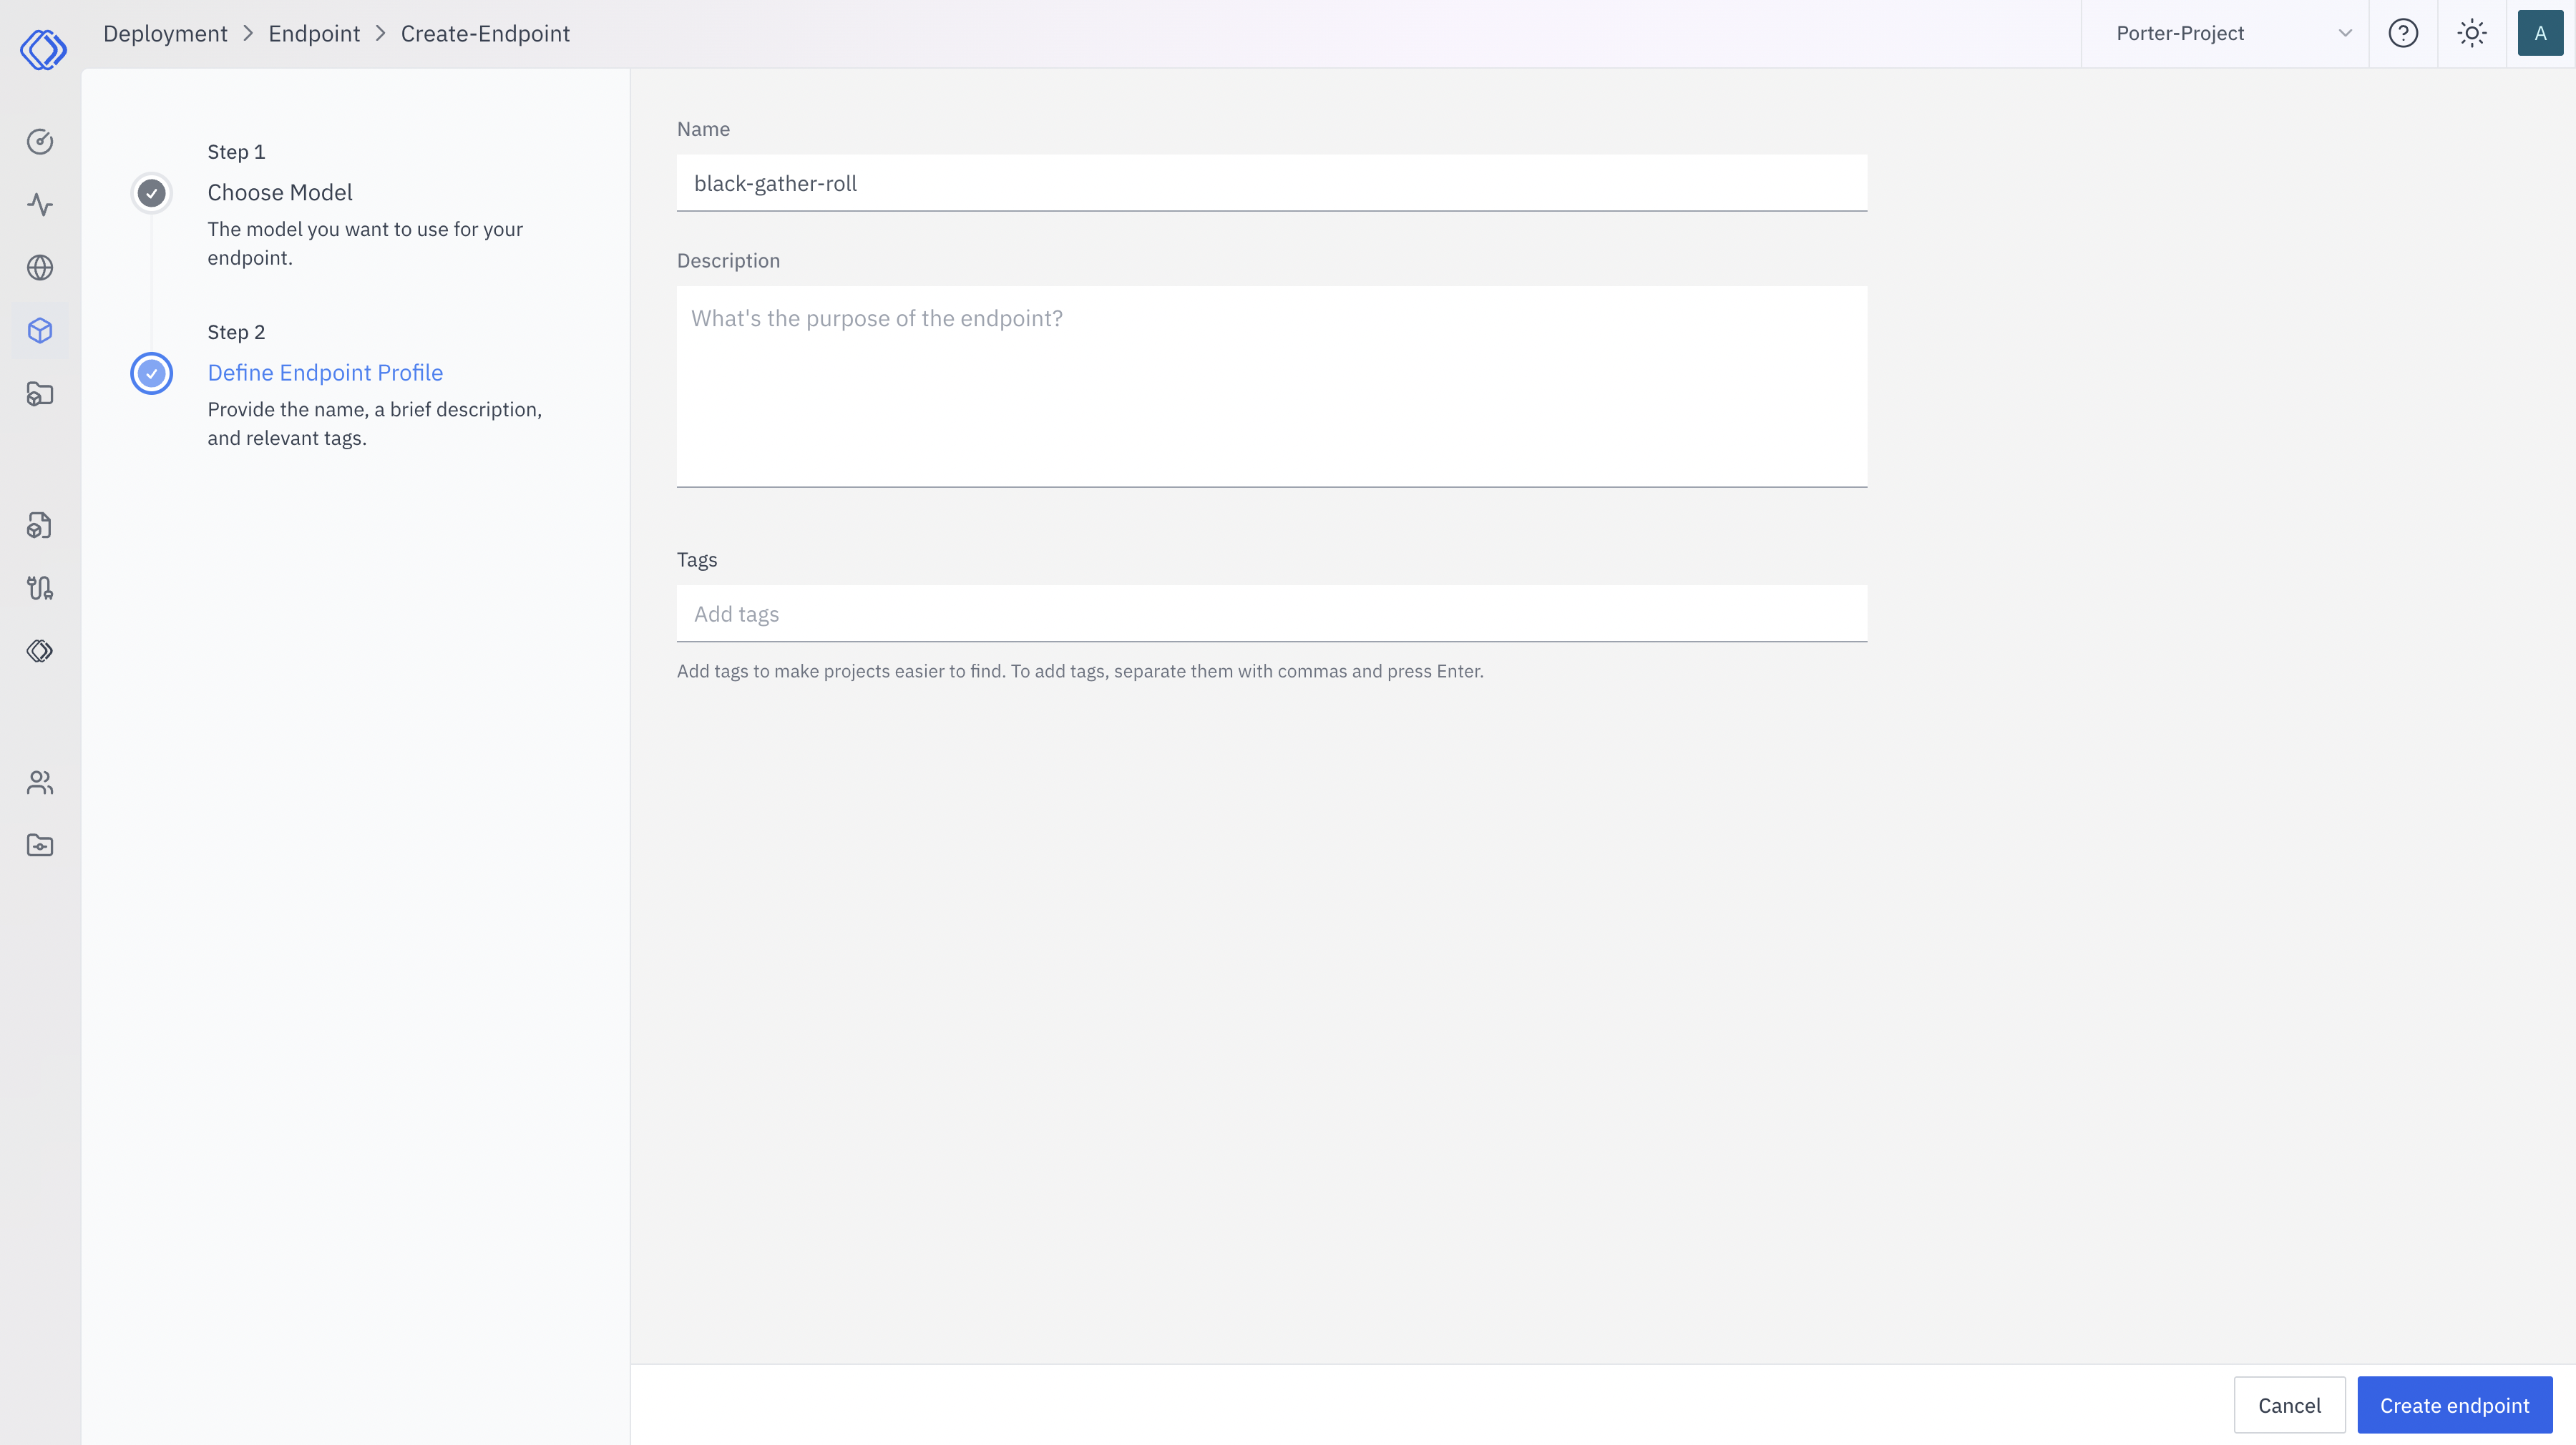Viewport: 2576px width, 1445px height.
Task: Select the highlighted deployment cube icon
Action: tap(40, 330)
